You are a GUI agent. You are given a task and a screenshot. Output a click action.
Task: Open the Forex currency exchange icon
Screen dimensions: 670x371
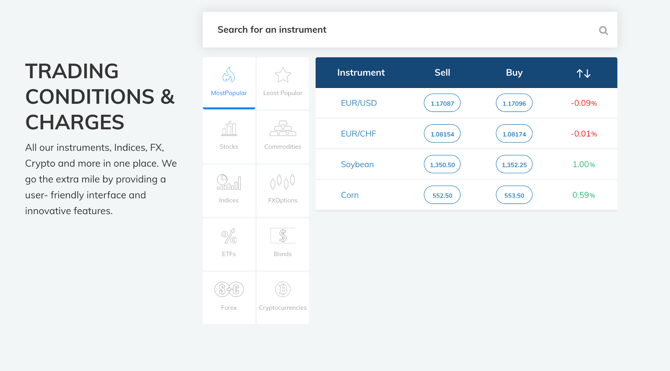click(229, 289)
